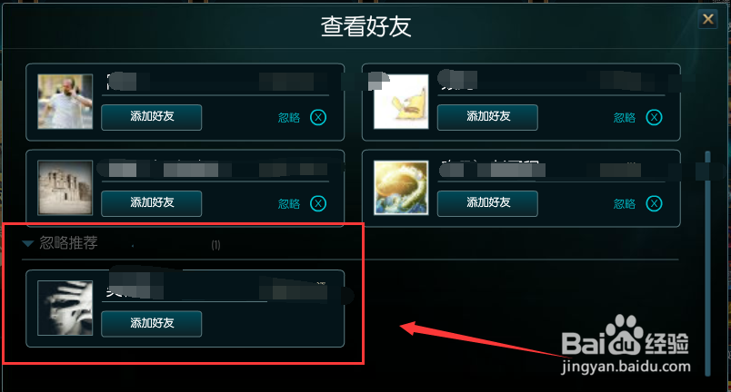Click the 忽略推荐 section header text
This screenshot has height=392, width=731.
68,243
